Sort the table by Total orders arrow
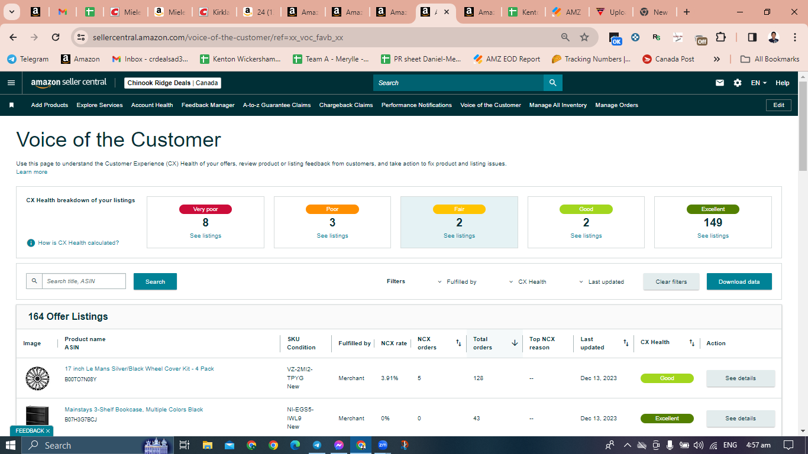The image size is (808, 454). pos(515,343)
